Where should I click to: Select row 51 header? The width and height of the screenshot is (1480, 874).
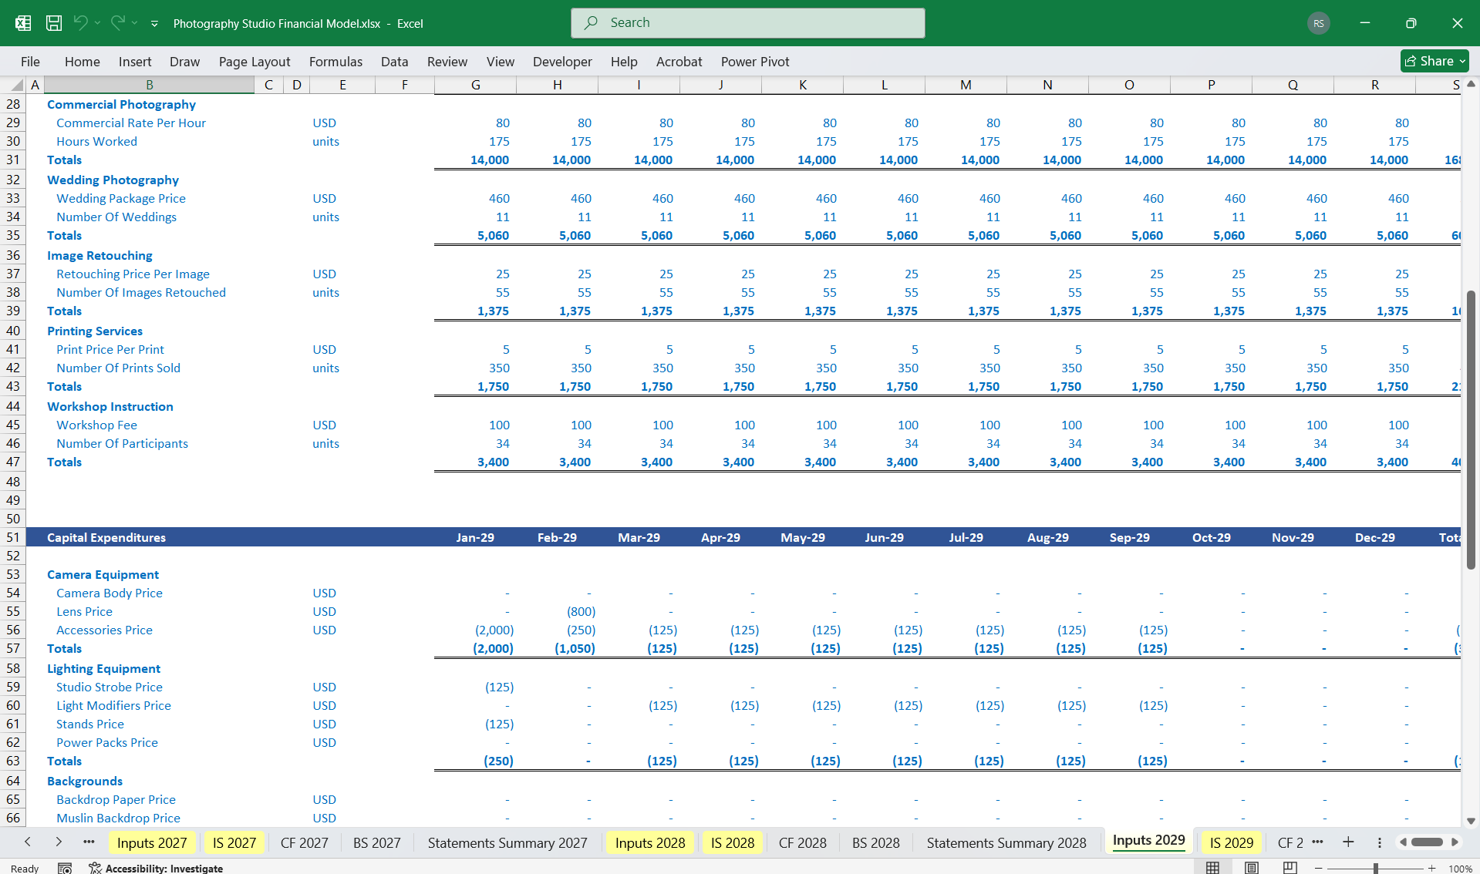point(13,537)
